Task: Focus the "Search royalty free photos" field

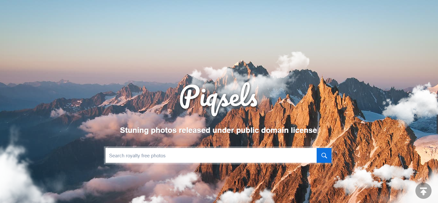Action: [x=211, y=156]
